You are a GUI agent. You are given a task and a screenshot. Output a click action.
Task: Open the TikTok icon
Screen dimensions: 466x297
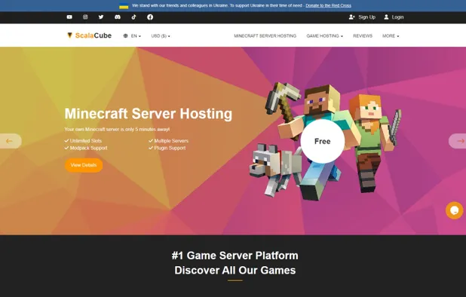click(133, 17)
